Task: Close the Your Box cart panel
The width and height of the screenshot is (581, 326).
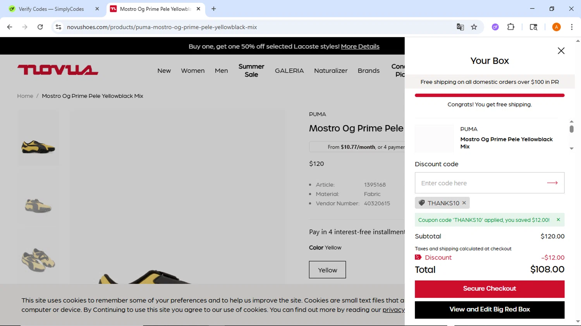Action: (561, 51)
